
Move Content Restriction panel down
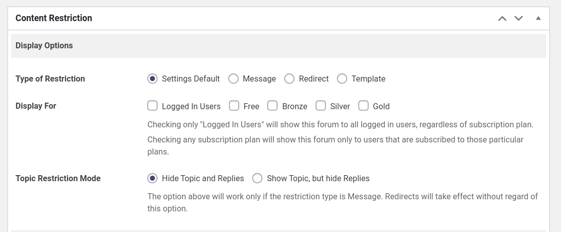coord(519,18)
